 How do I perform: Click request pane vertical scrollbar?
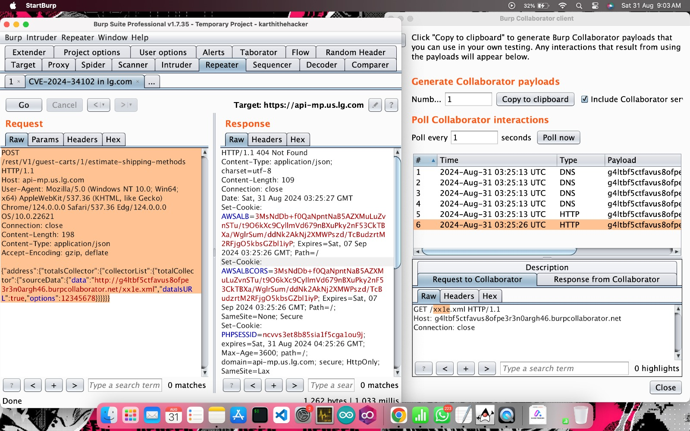[204, 262]
